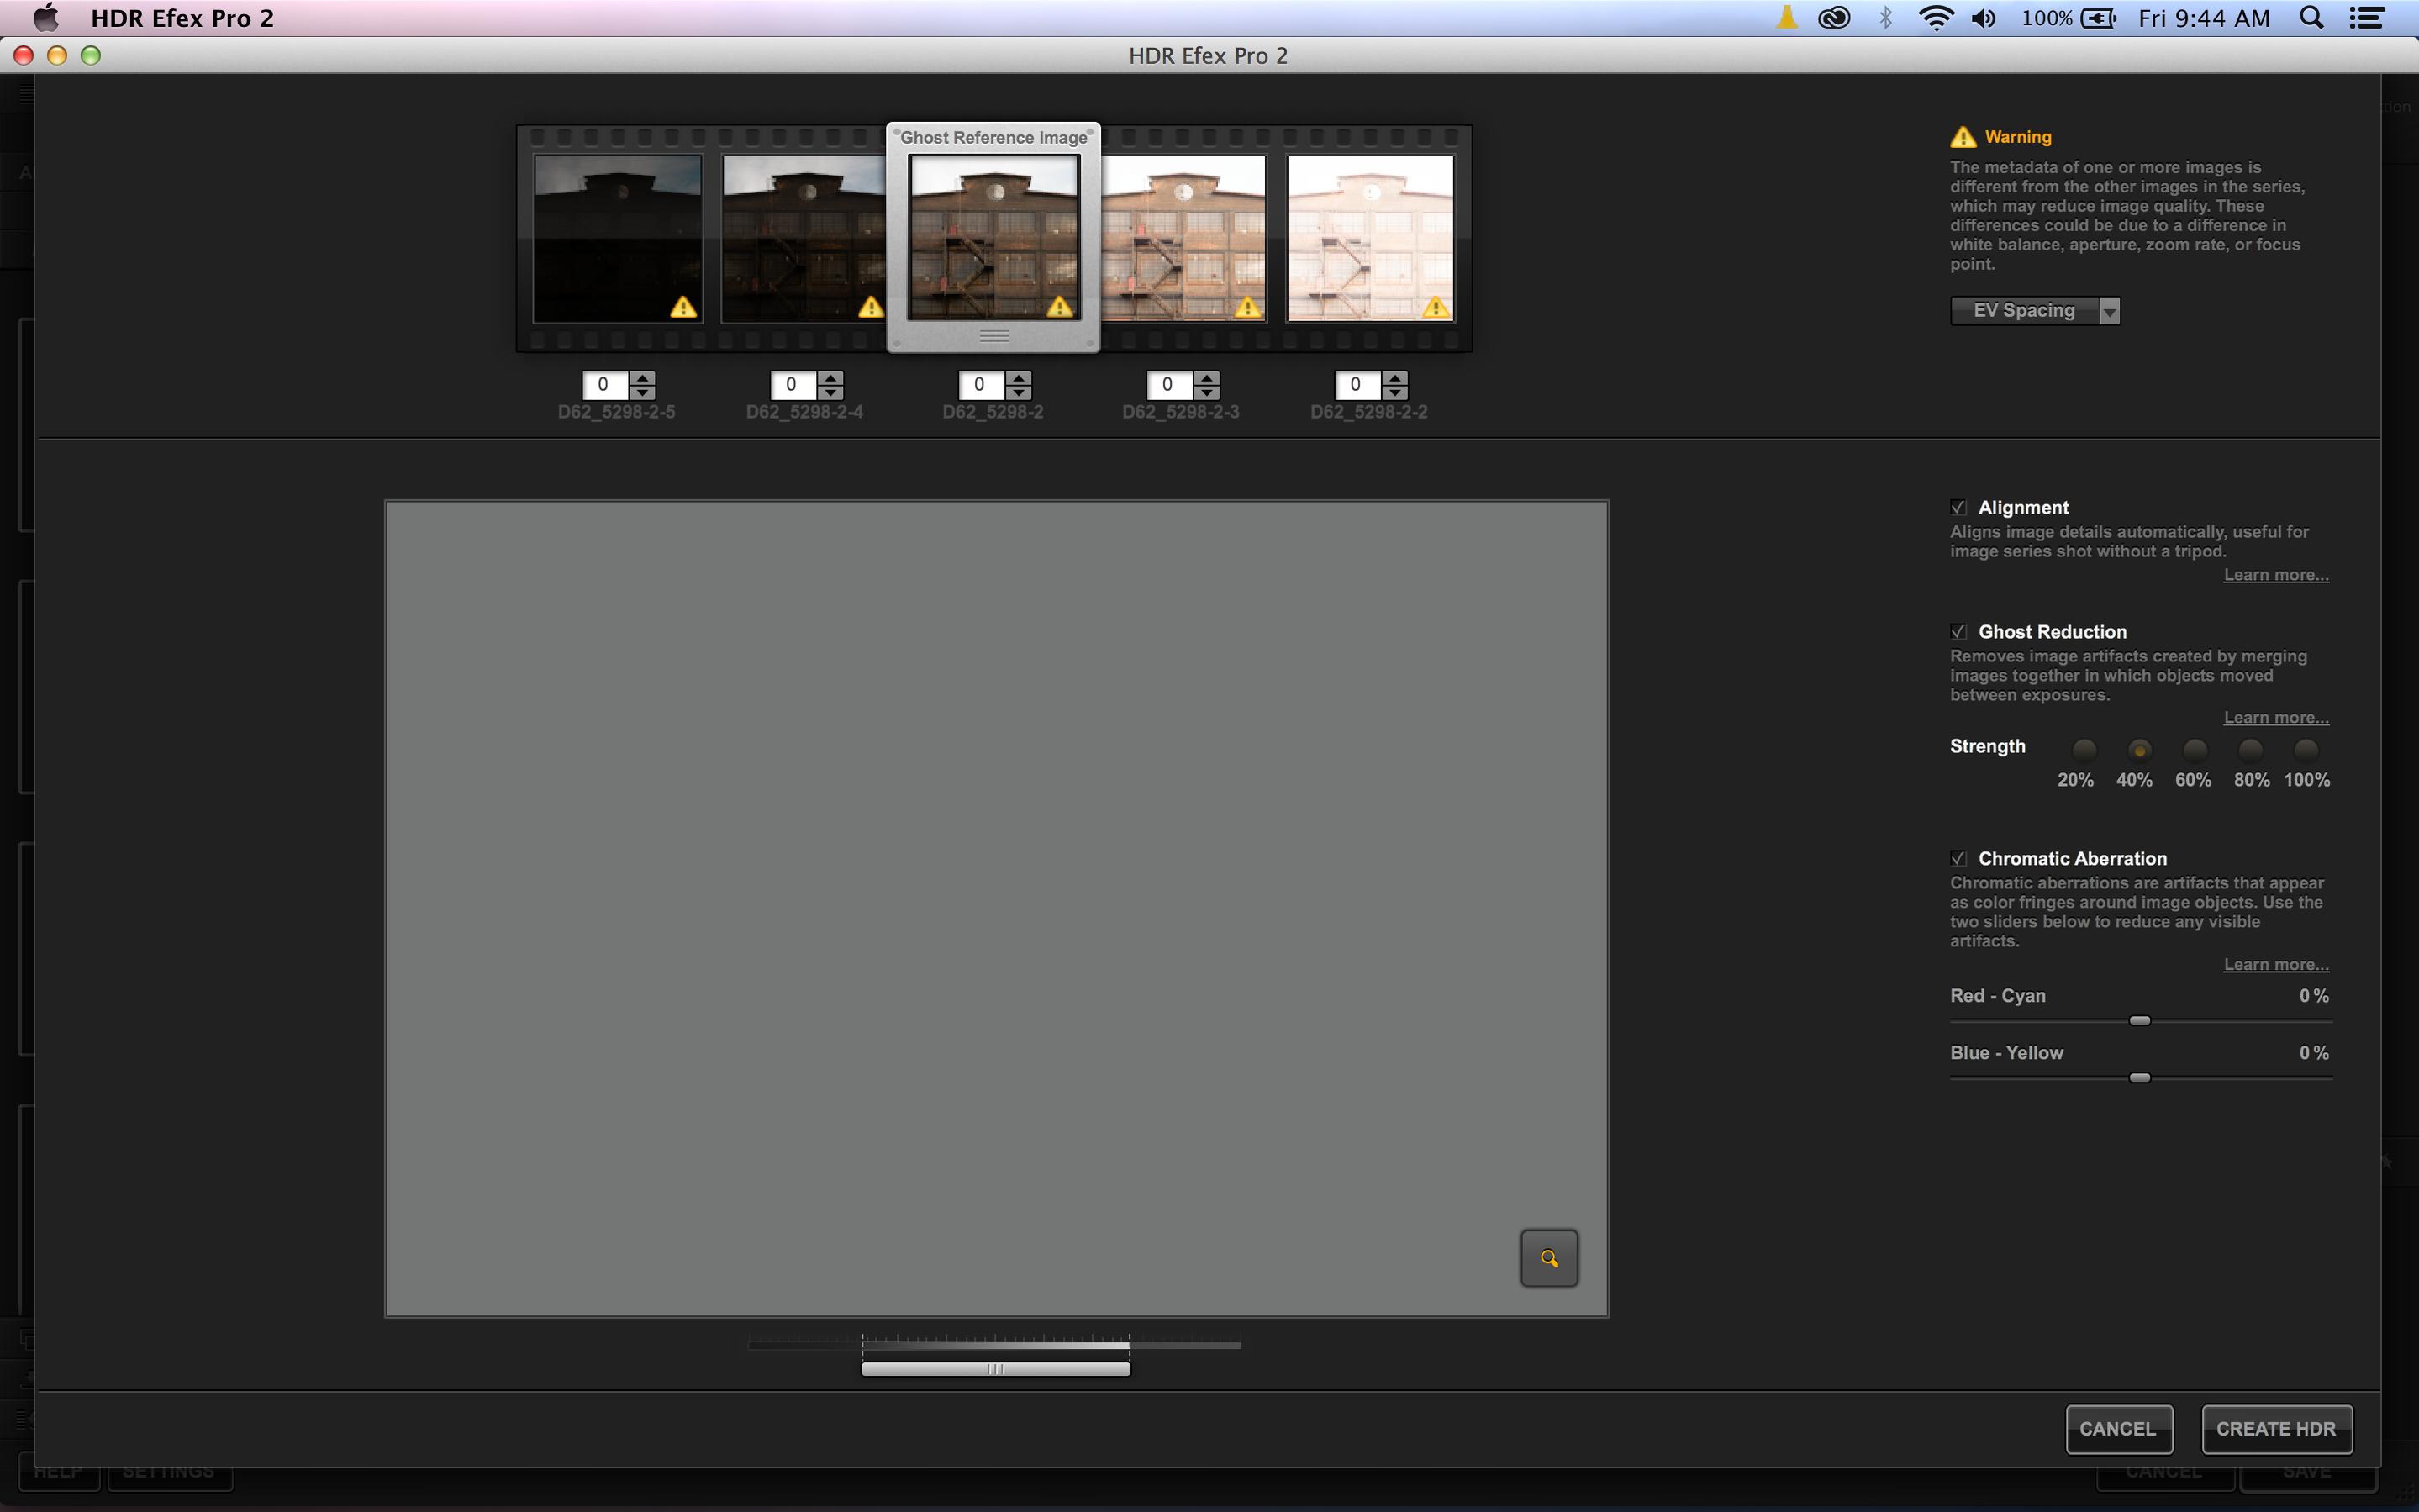Click the yellow Warning triangle beside Warning heading
Image resolution: width=2419 pixels, height=1512 pixels.
pyautogui.click(x=1962, y=137)
